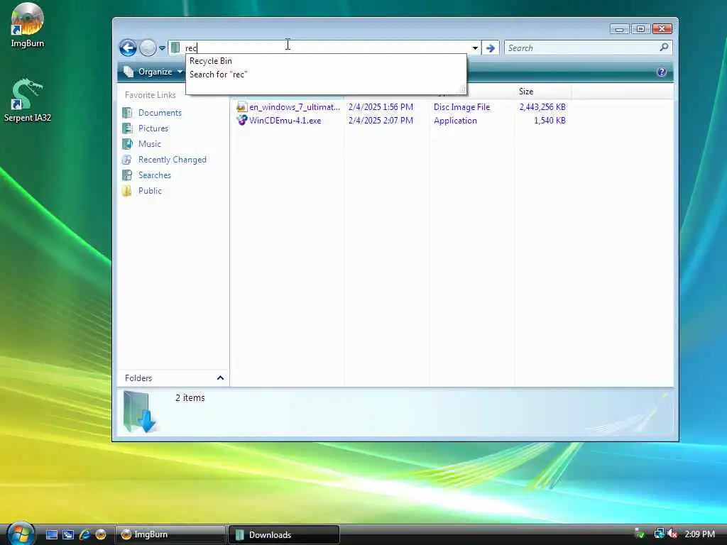This screenshot has height=545, width=727.
Task: Minimize the Downloads window
Action: 619,28
